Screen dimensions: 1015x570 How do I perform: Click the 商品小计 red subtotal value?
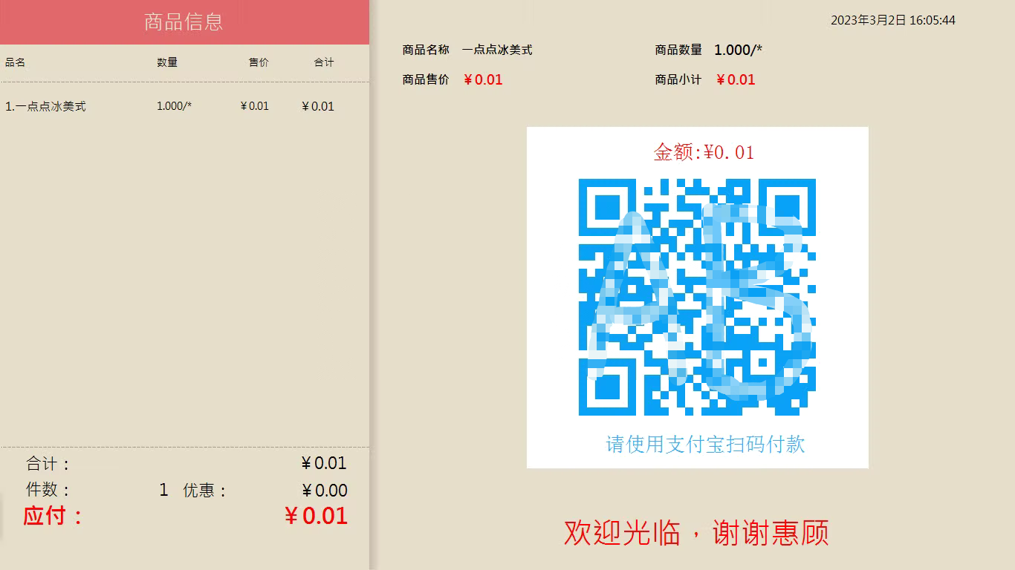[x=736, y=79]
